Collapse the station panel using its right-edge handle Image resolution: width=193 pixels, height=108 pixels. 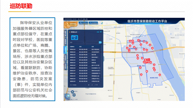click(104, 59)
